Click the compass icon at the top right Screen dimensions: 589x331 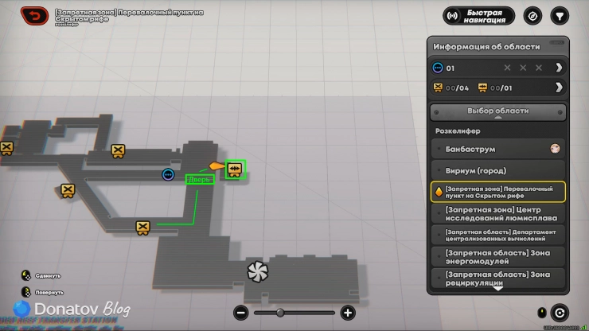point(532,16)
